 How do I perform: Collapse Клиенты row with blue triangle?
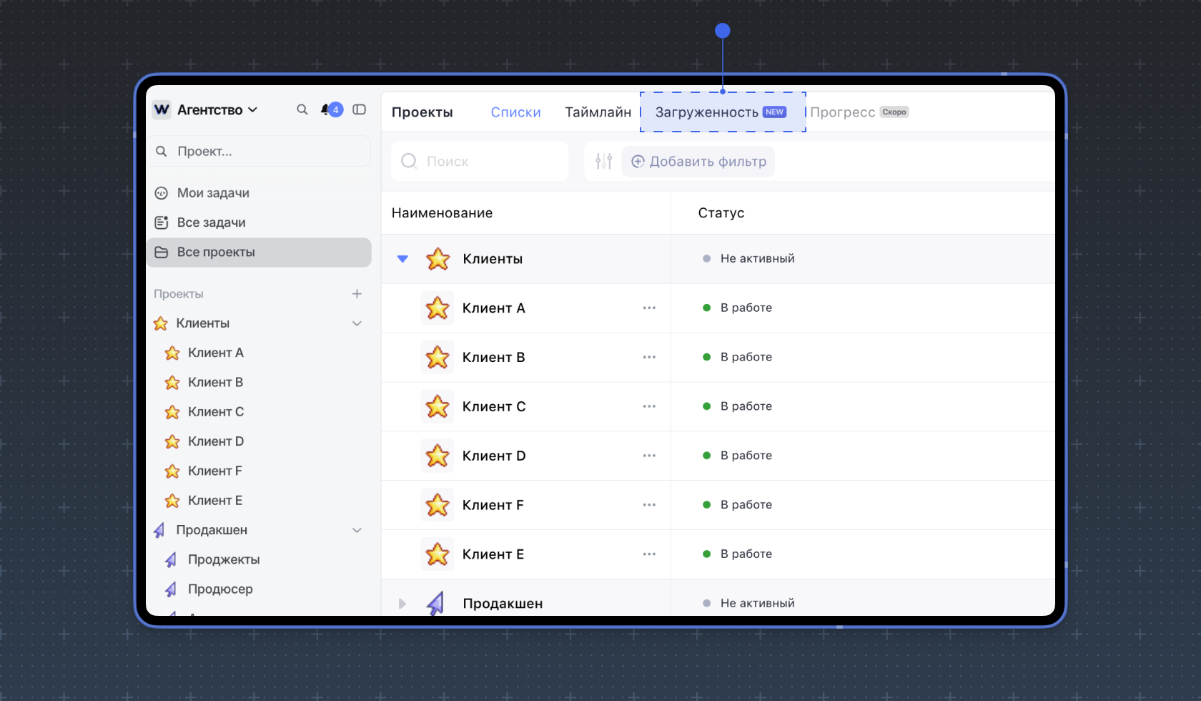[x=402, y=259]
